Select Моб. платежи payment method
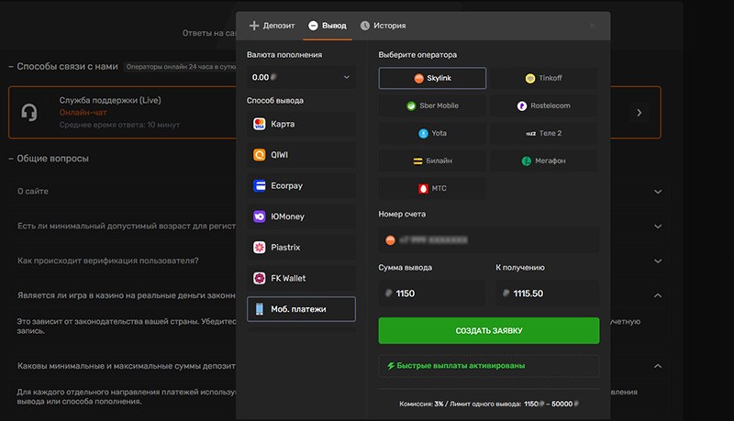Image resolution: width=734 pixels, height=421 pixels. [301, 309]
